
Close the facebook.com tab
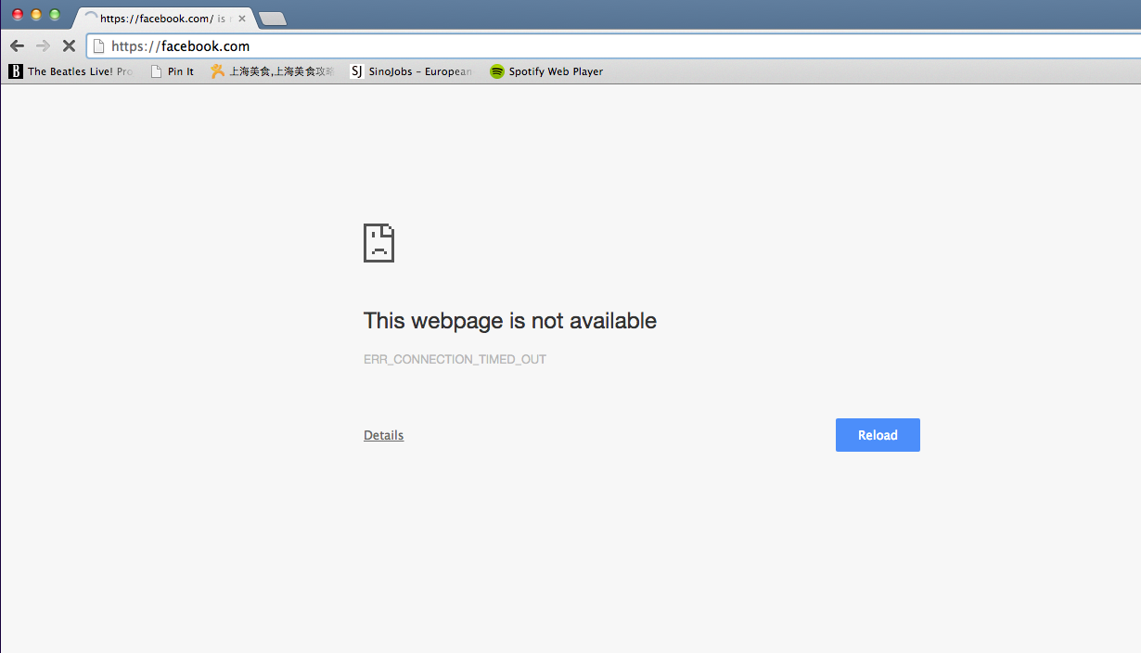tap(242, 19)
